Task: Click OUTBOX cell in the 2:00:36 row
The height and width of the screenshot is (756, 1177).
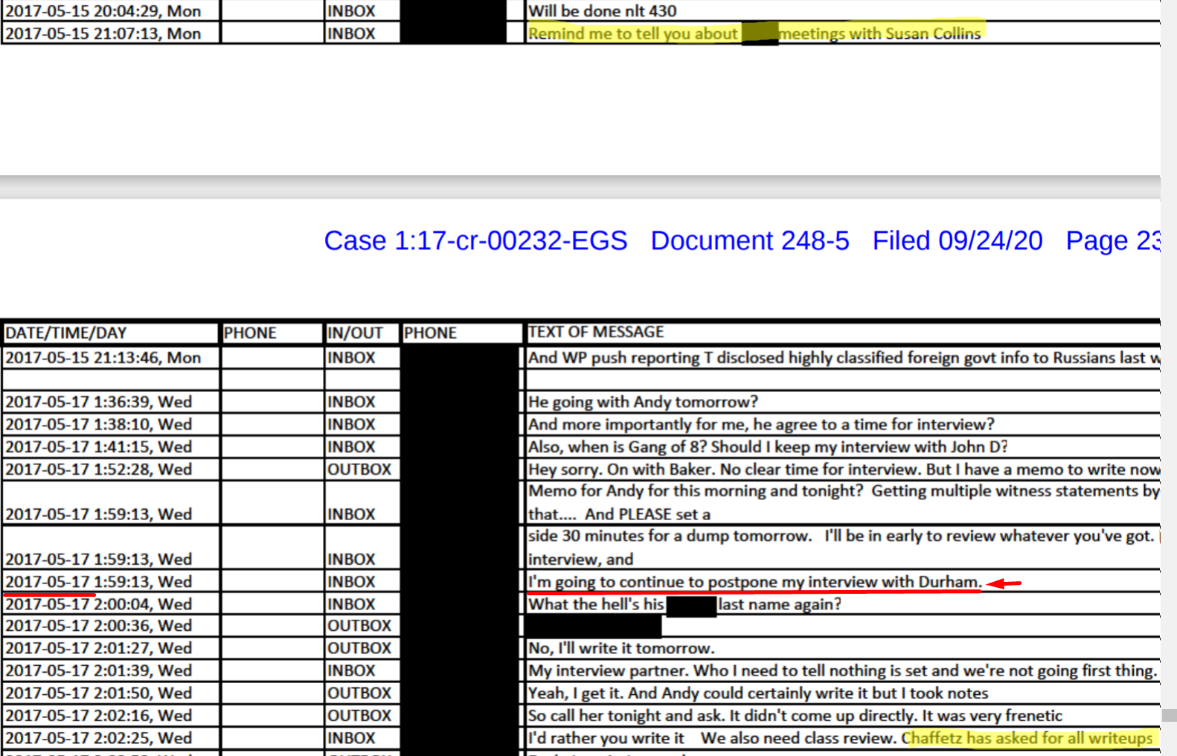Action: tap(359, 626)
